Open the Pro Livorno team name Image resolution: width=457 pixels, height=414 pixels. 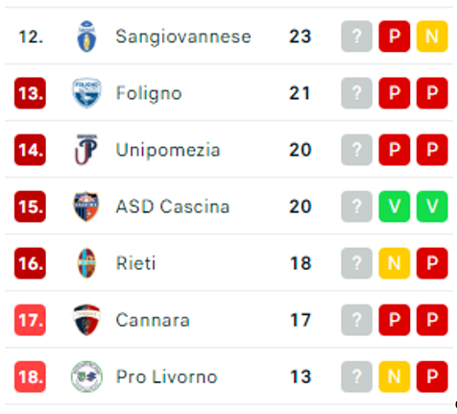(167, 377)
